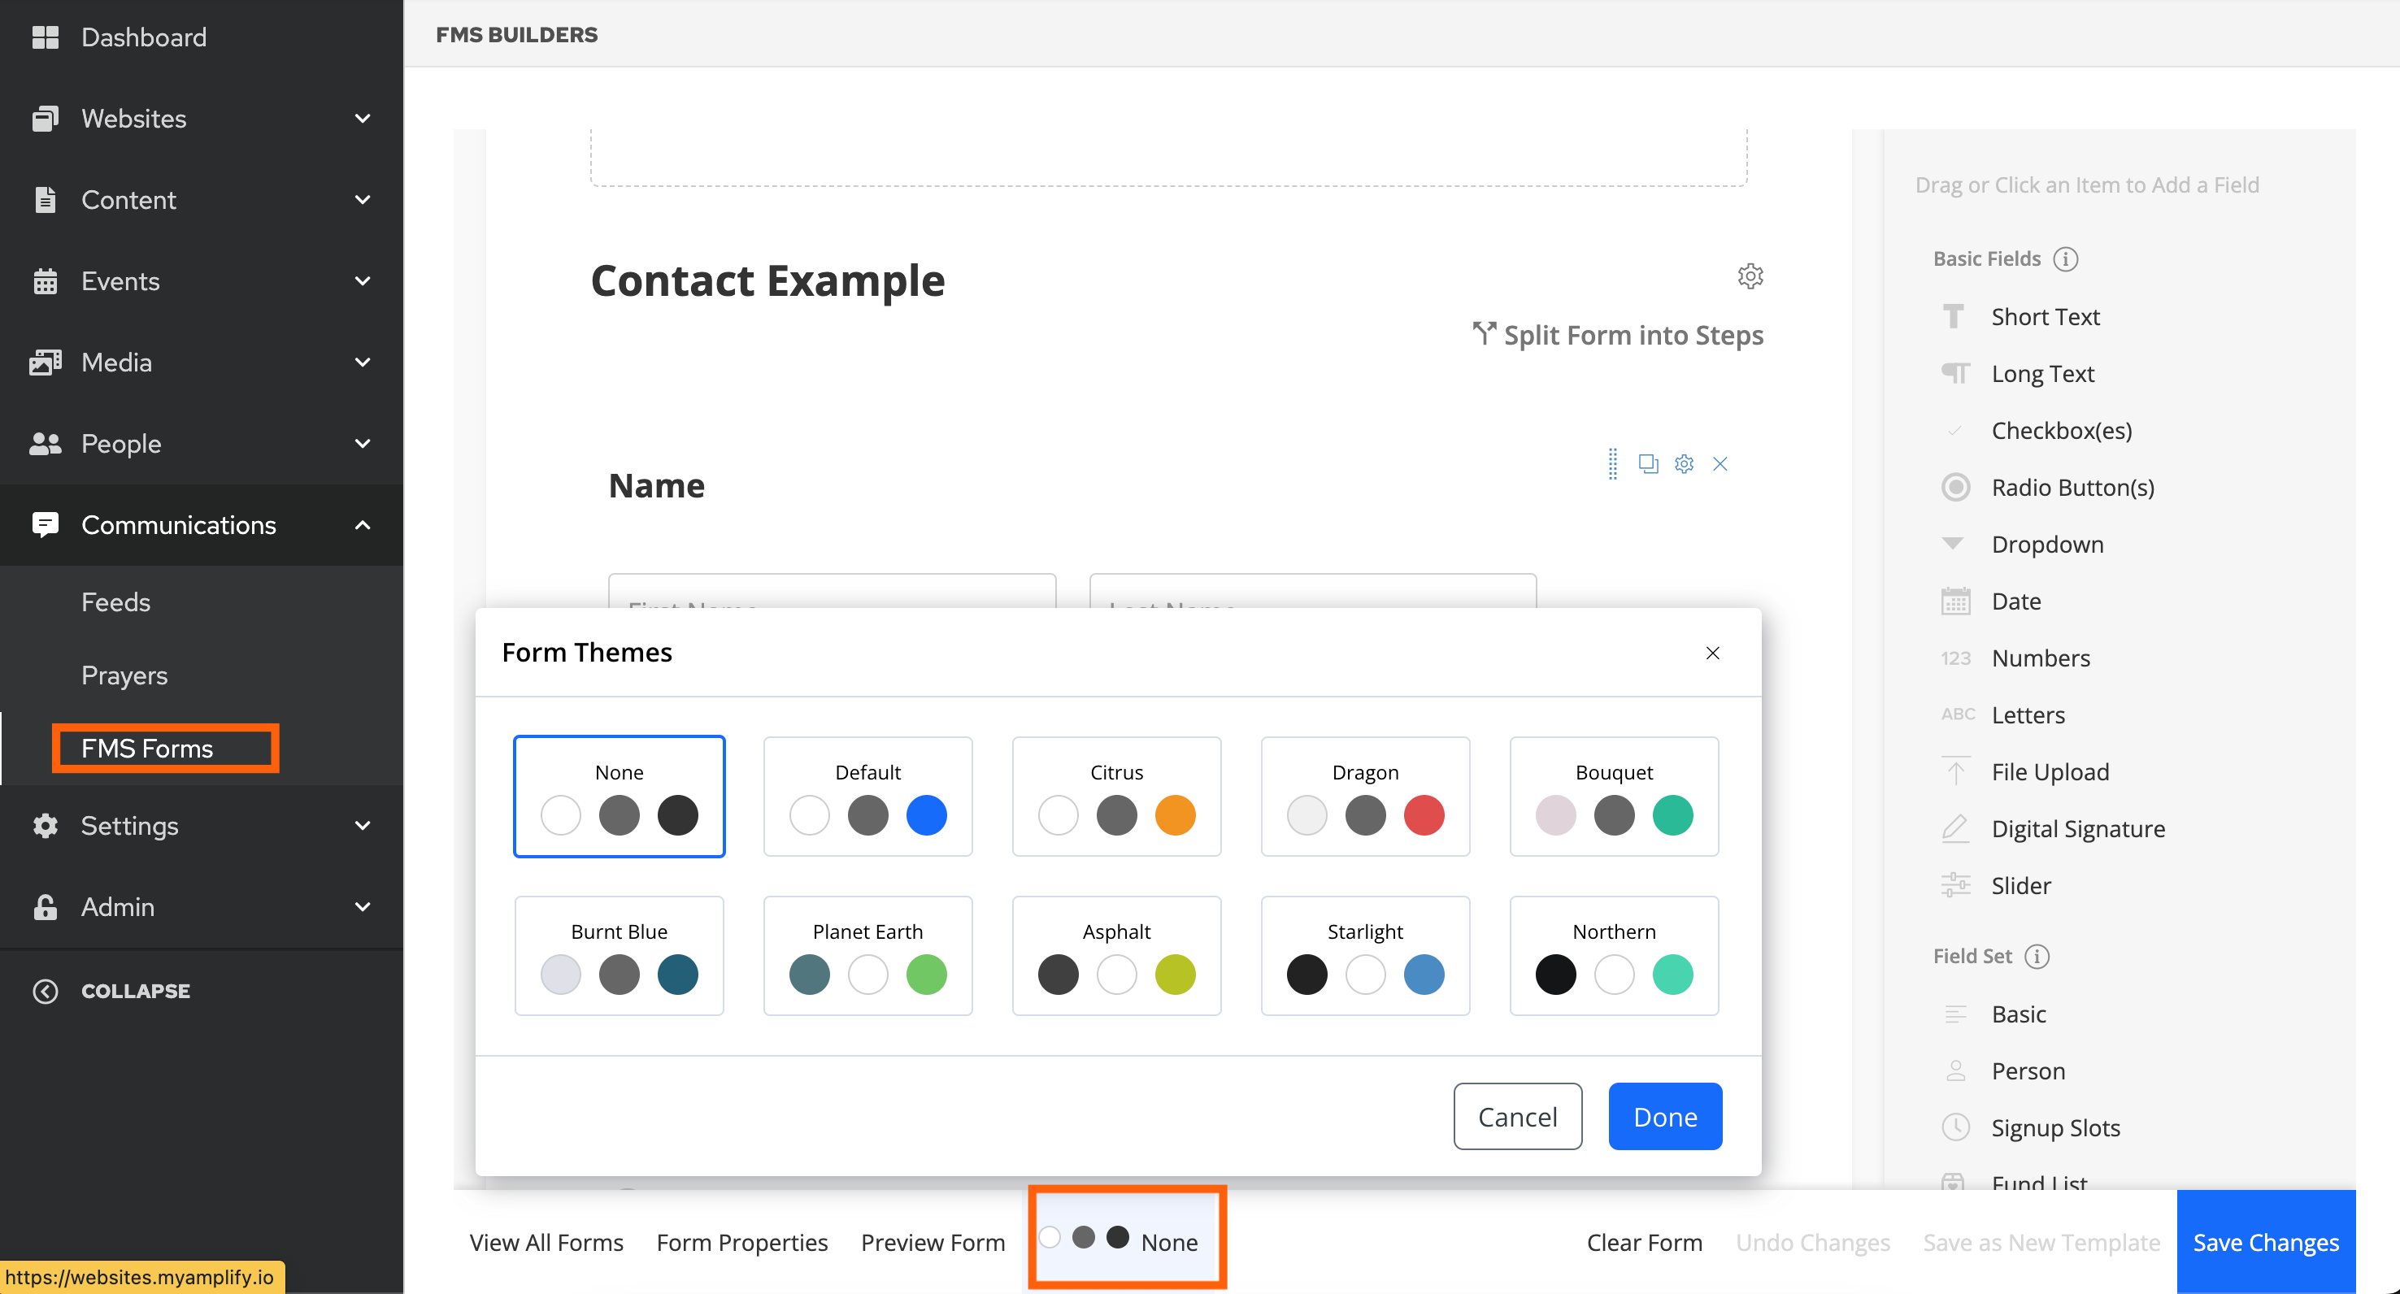Click the Contact Example settings gear icon
The height and width of the screenshot is (1294, 2400).
coord(1750,276)
